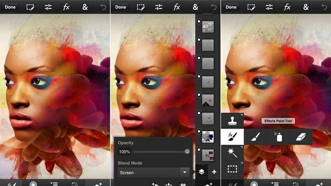Select layer thumbnail with black triangle
This screenshot has width=331, height=186.
(x=208, y=100)
